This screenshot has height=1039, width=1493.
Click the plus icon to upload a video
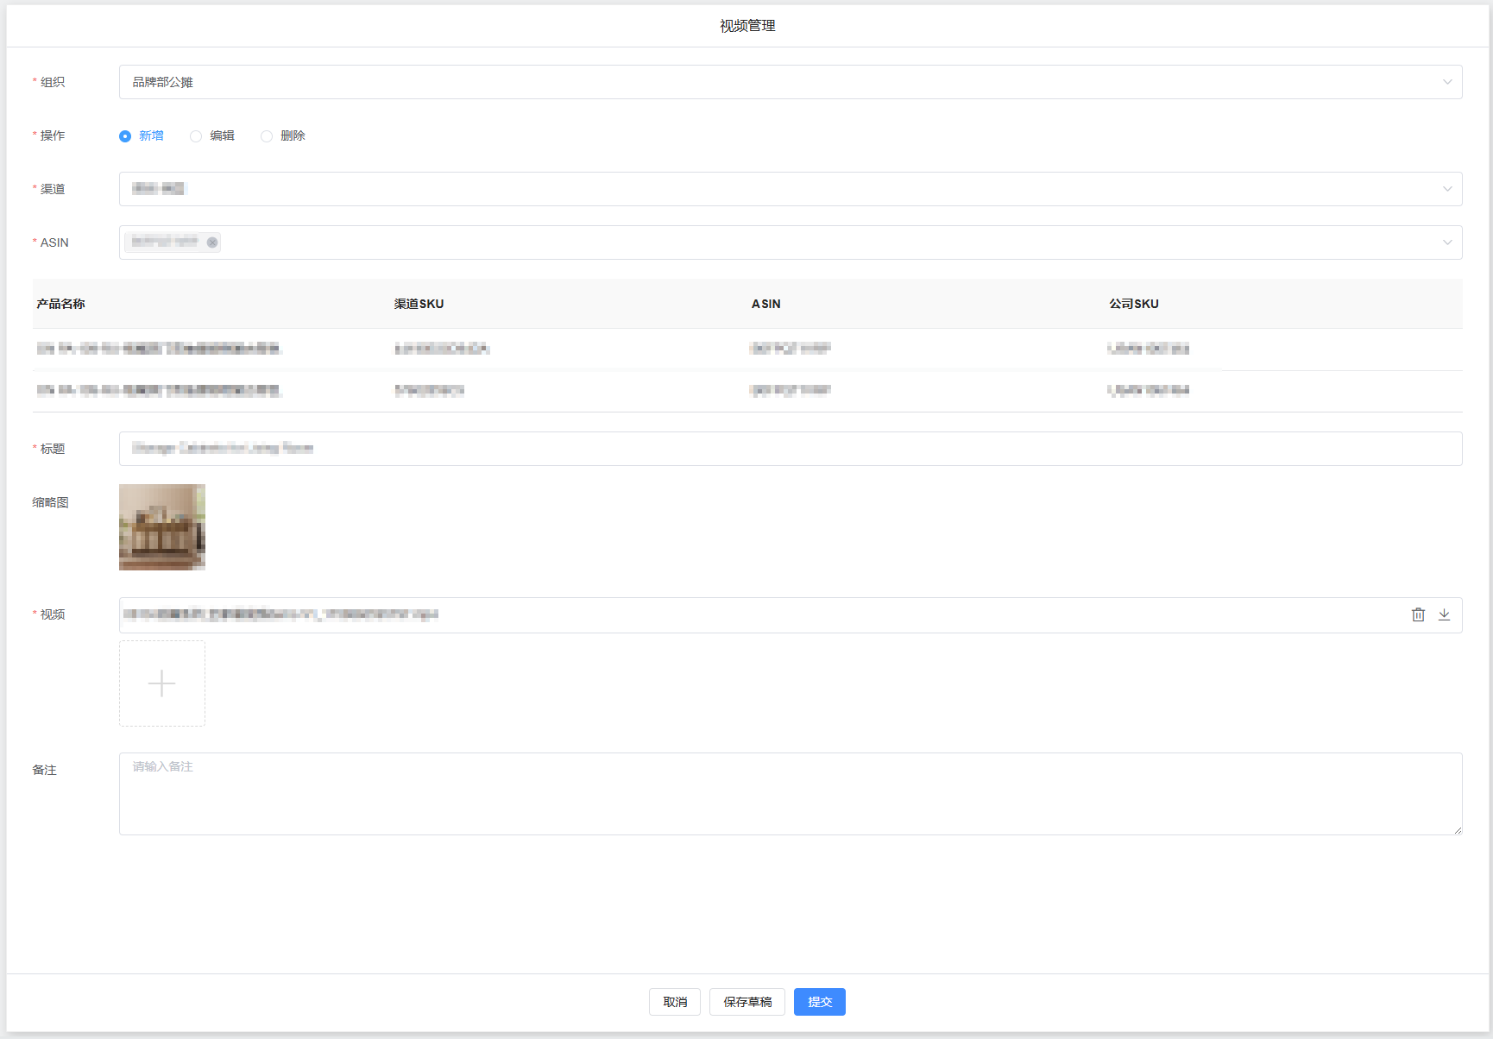pos(162,683)
